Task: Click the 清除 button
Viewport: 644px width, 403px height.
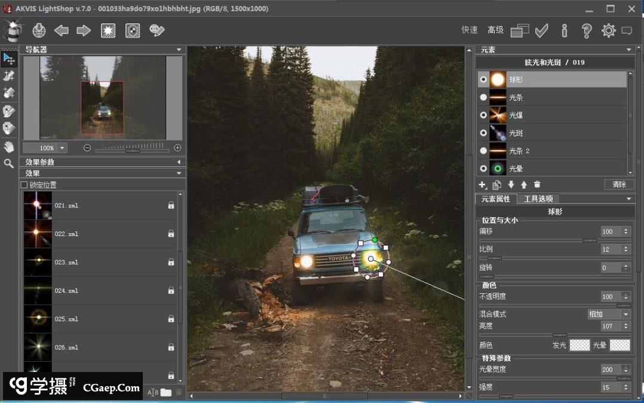Action: [x=619, y=185]
